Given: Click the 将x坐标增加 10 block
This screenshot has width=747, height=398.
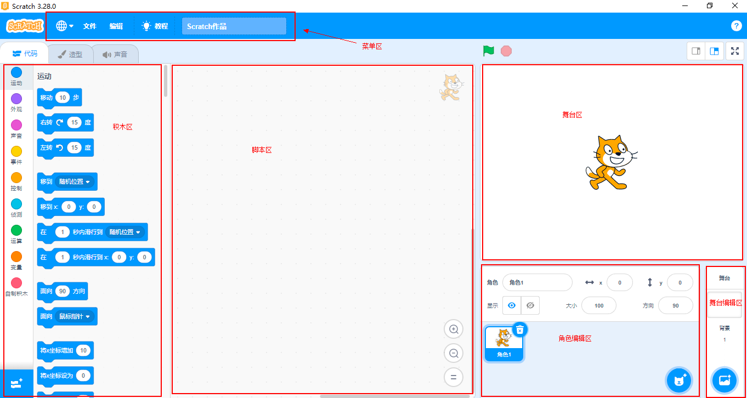Looking at the screenshot, I should coord(65,350).
